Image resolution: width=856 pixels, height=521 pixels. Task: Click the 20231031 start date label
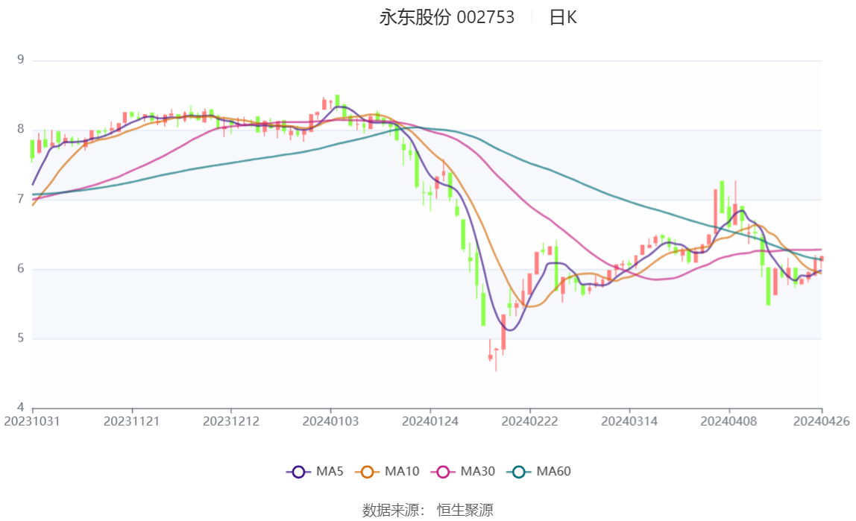[x=32, y=422]
